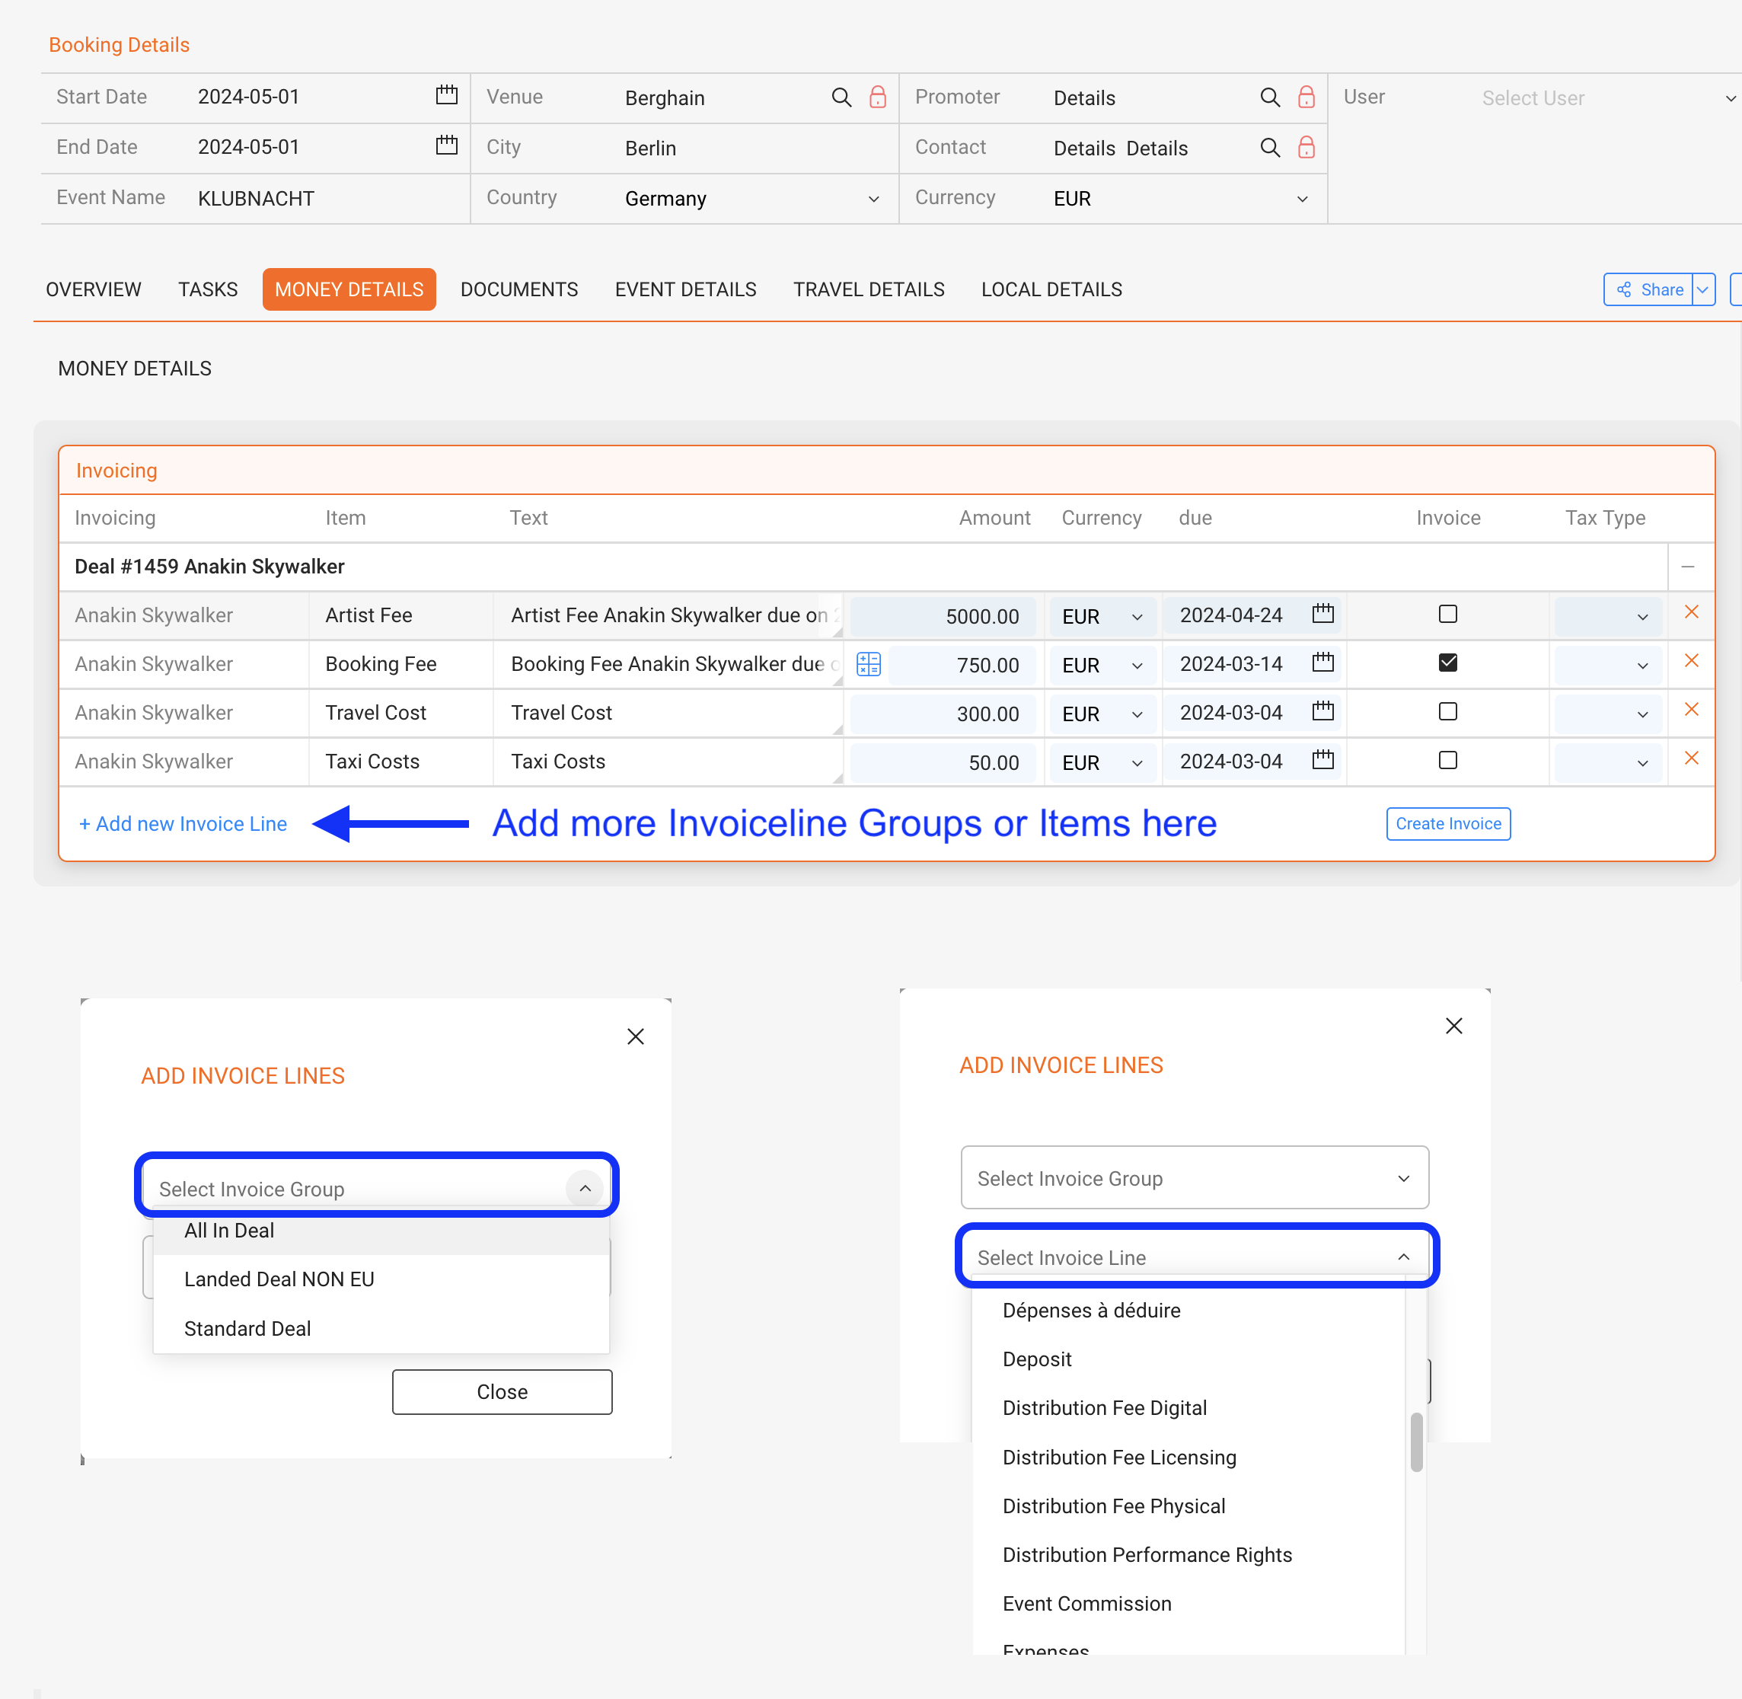Uncheck the Booking Fee invoice checkbox
This screenshot has height=1699, width=1742.
click(x=1447, y=662)
